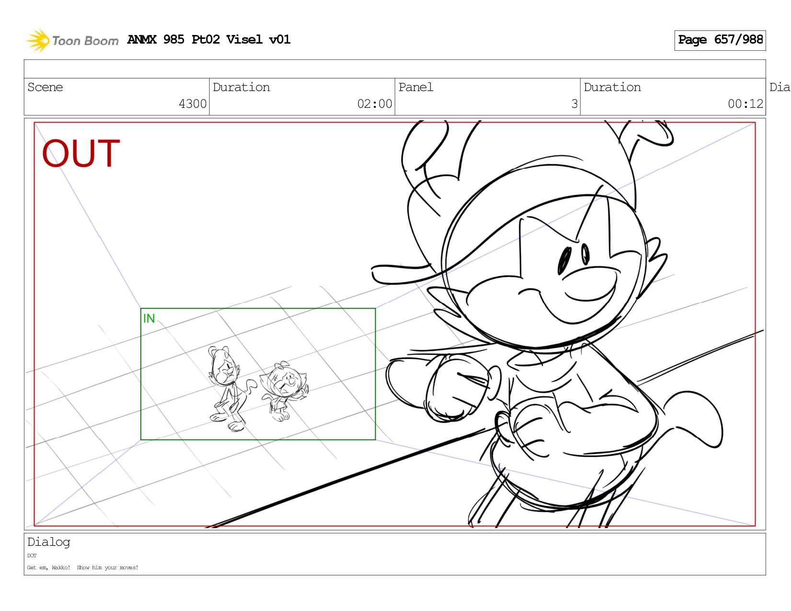Click panel number '3'
The height and width of the screenshot is (611, 791).
(x=574, y=104)
